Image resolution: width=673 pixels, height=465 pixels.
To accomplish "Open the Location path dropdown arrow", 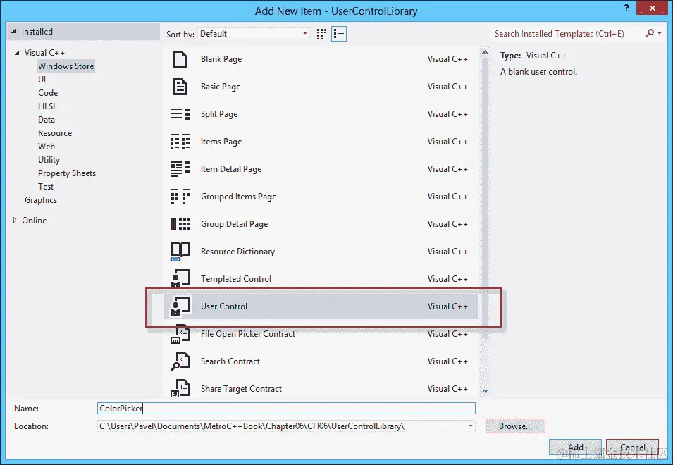I will (x=471, y=426).
